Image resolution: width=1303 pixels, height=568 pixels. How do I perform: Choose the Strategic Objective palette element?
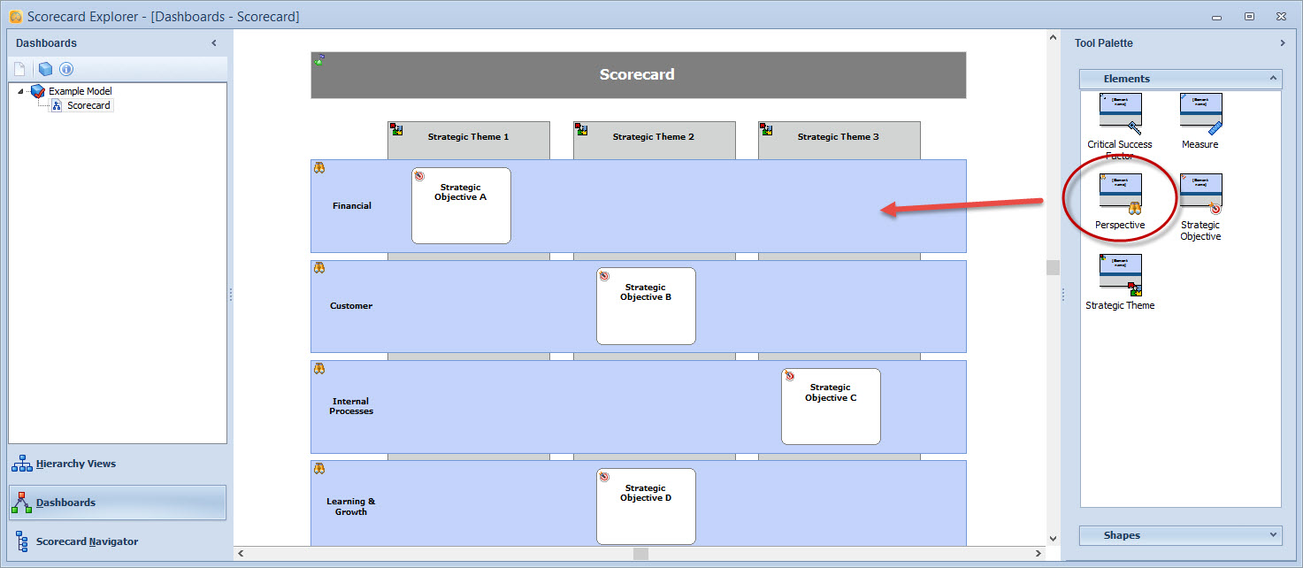coord(1200,196)
